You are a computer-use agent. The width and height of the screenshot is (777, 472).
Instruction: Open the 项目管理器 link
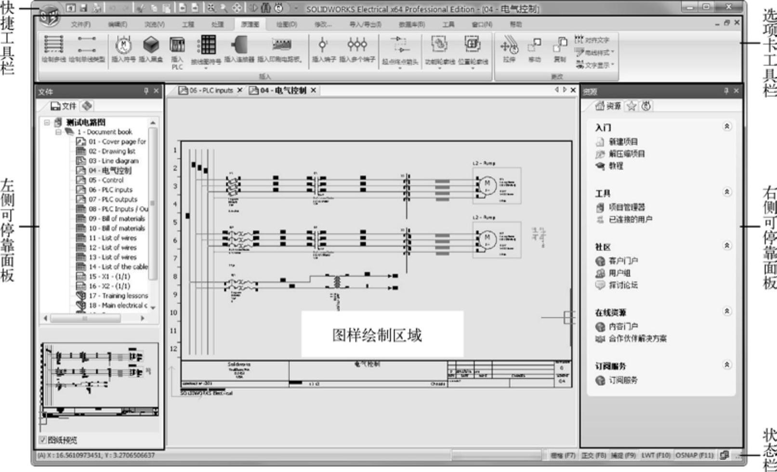(627, 207)
